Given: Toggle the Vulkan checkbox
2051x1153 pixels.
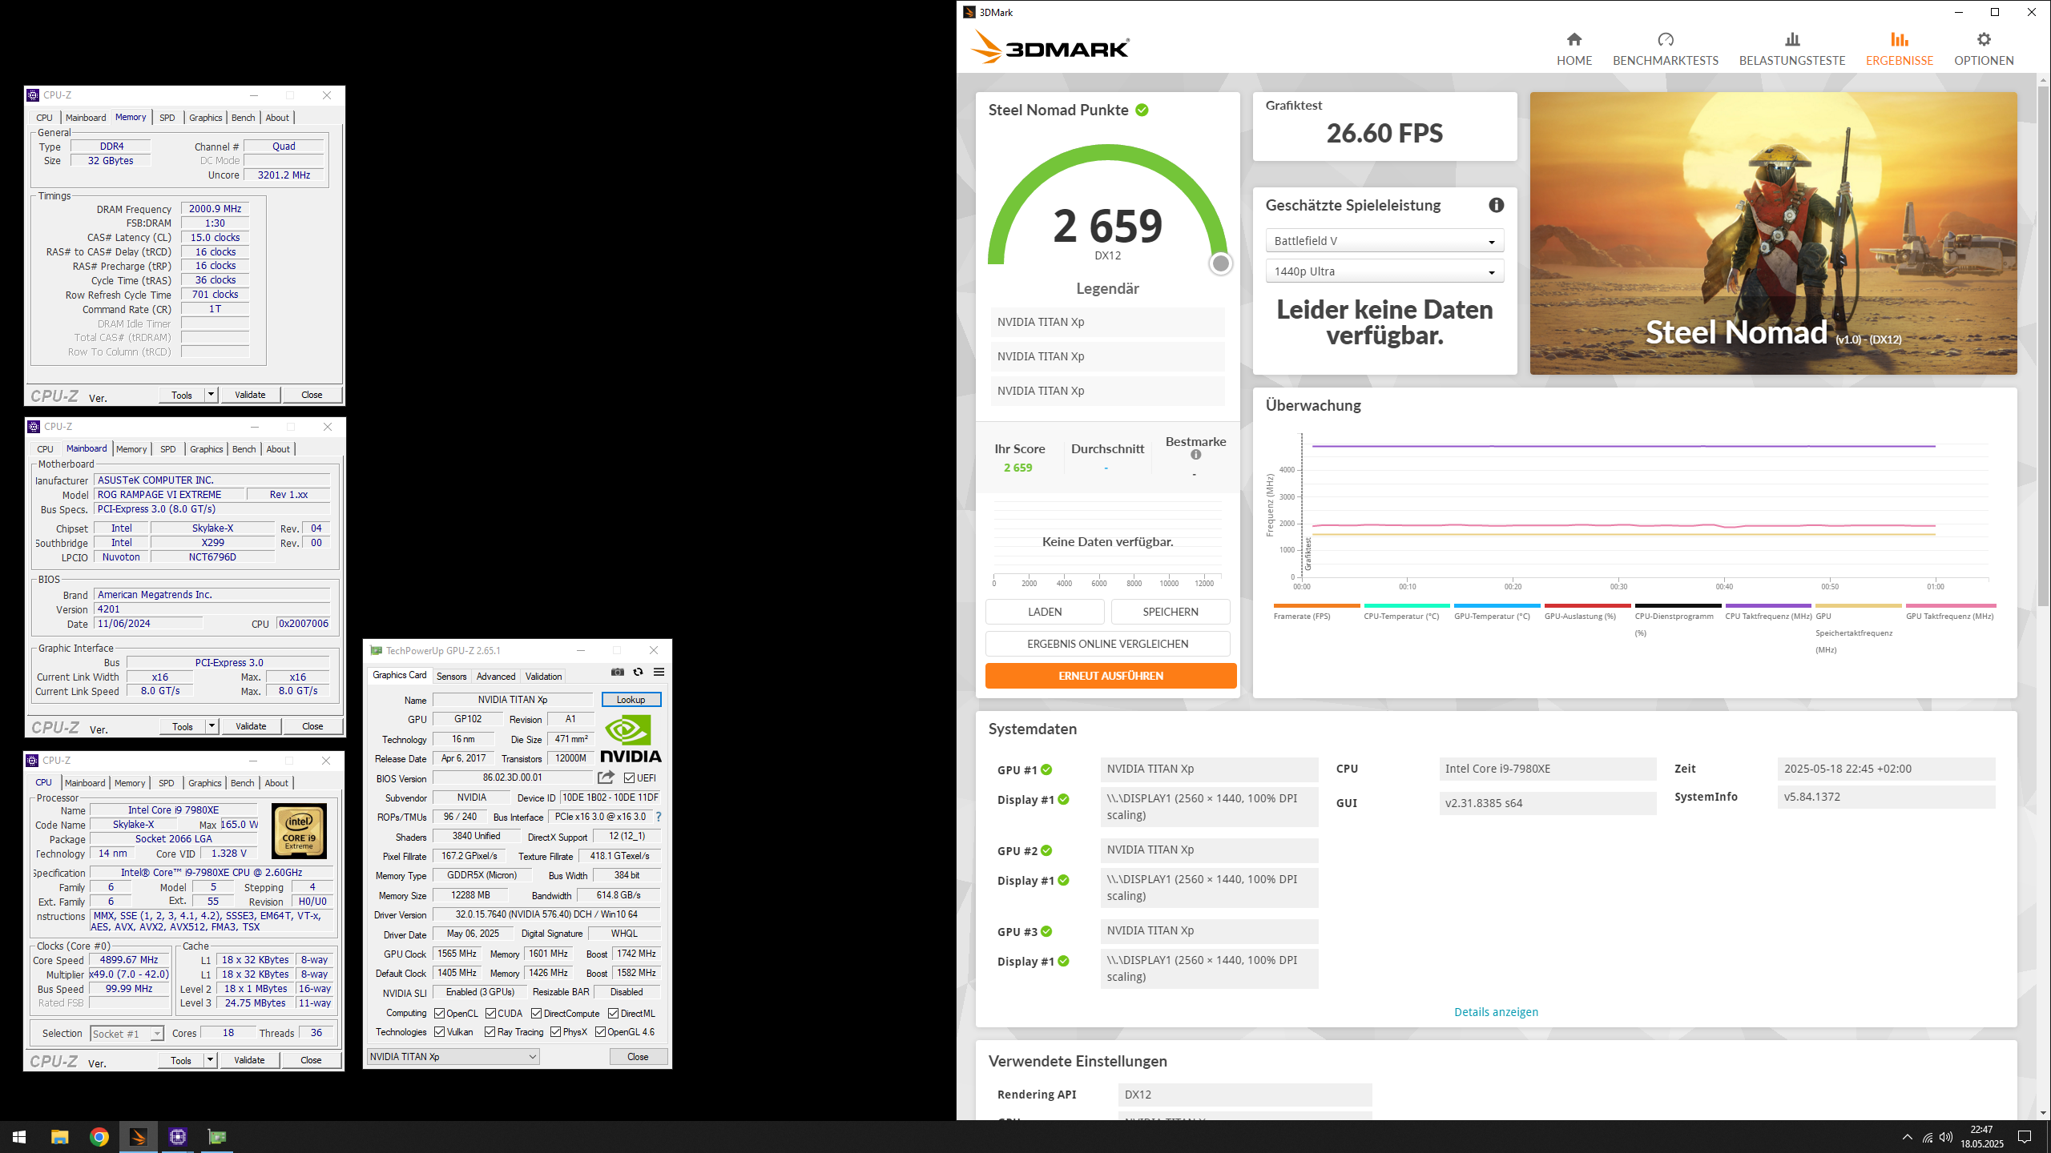Looking at the screenshot, I should (x=439, y=1032).
